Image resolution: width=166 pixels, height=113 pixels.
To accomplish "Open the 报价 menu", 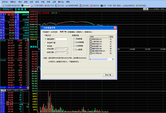I will pos(20,2).
